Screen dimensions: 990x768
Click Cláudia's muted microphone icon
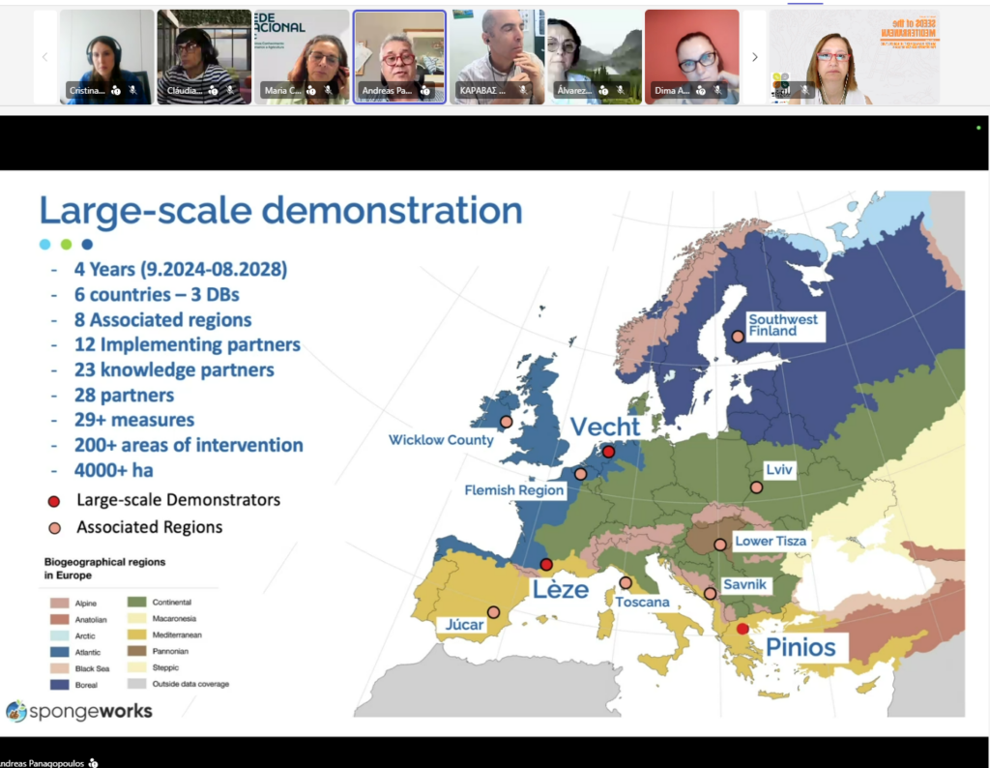pos(230,90)
